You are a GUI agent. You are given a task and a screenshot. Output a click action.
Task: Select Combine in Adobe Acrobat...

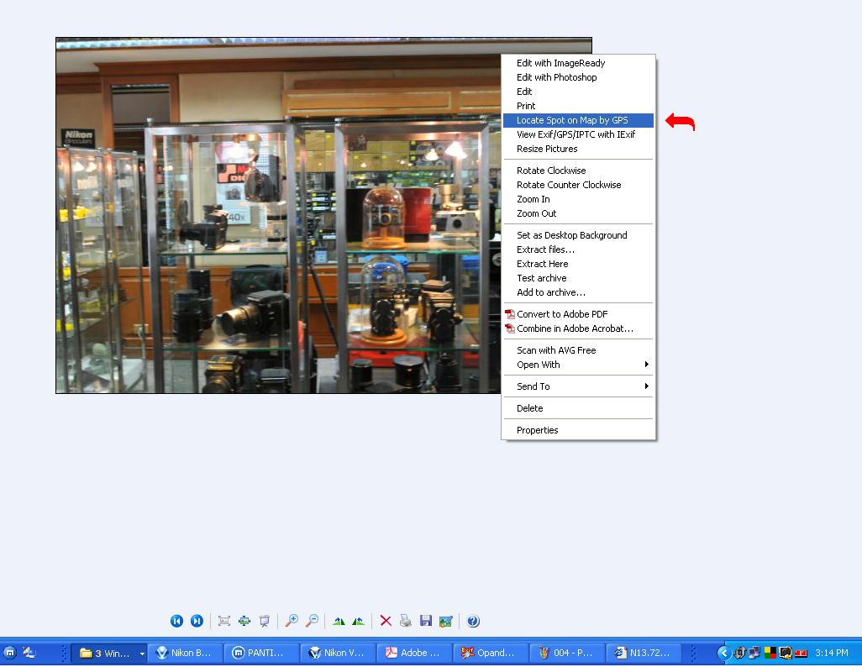pyautogui.click(x=578, y=328)
